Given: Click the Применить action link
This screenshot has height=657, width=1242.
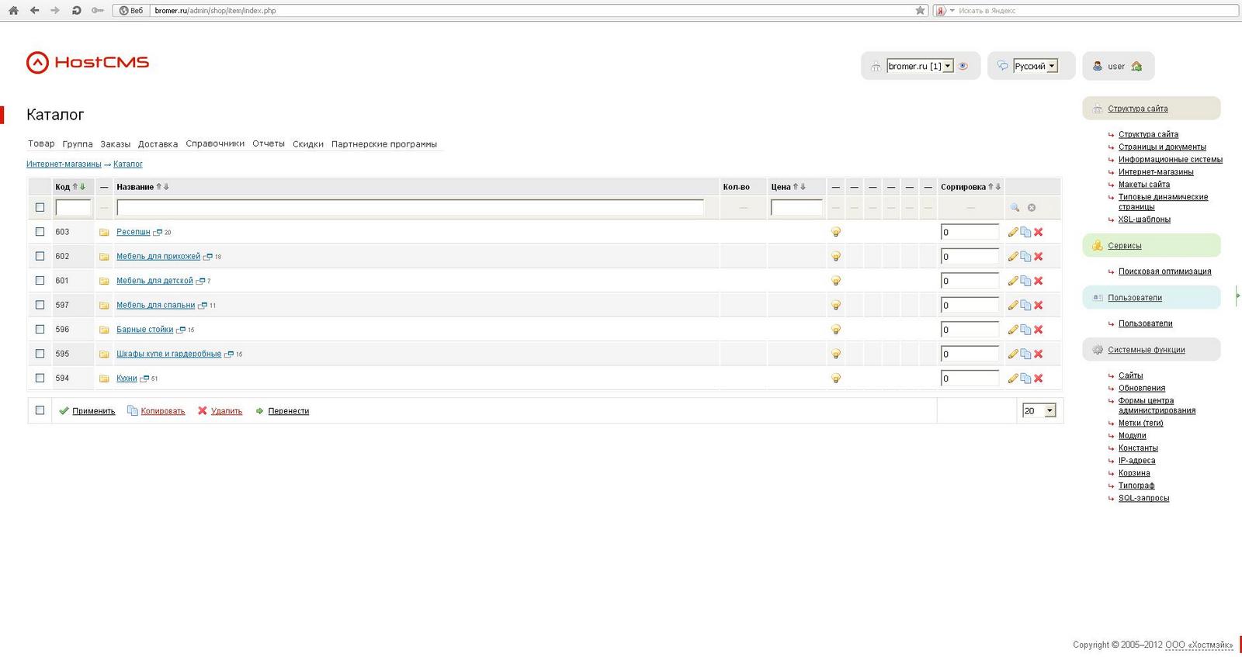Looking at the screenshot, I should click(x=94, y=411).
